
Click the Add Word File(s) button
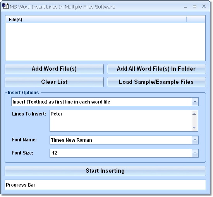click(54, 69)
